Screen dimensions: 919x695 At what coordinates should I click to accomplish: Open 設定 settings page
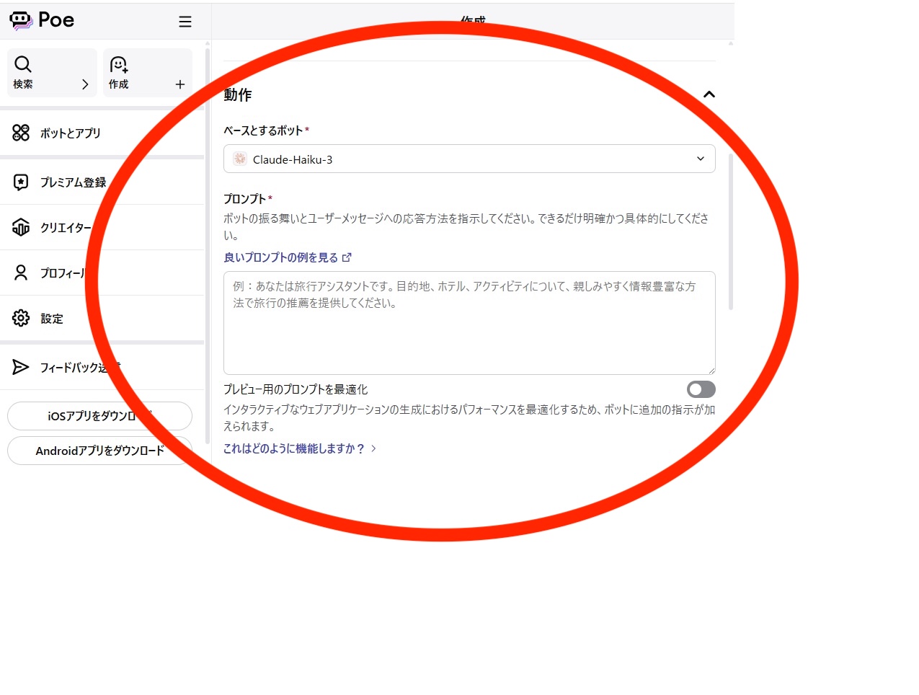[102, 318]
